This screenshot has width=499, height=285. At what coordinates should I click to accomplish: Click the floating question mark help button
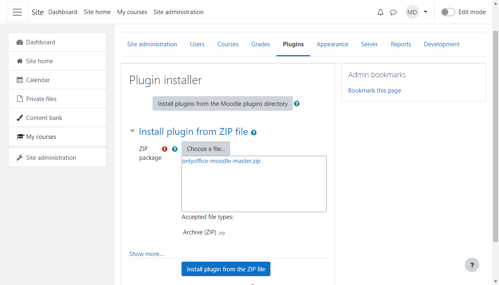[x=472, y=265]
